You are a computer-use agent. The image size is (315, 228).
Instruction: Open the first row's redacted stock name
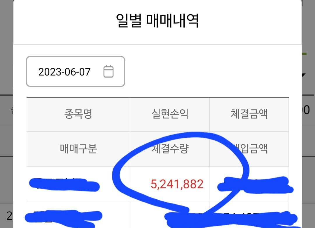point(64,184)
